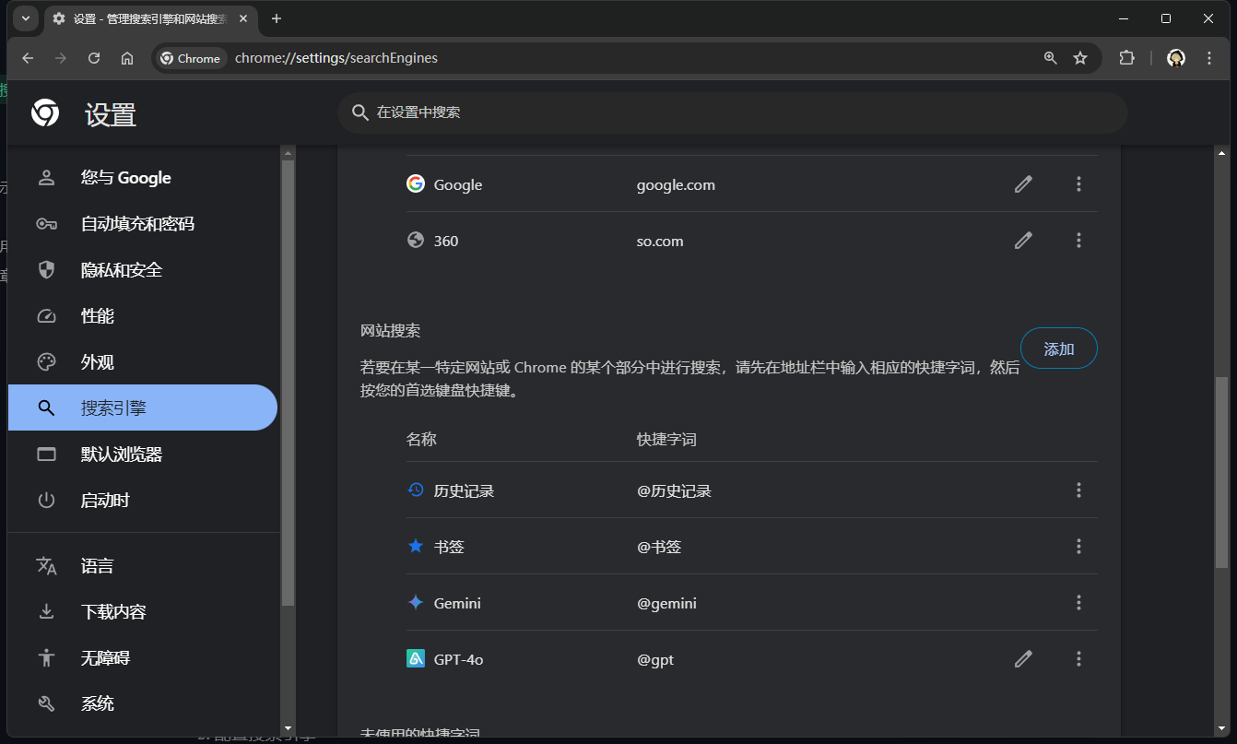Open more actions for Gemini shortcut

[1078, 603]
